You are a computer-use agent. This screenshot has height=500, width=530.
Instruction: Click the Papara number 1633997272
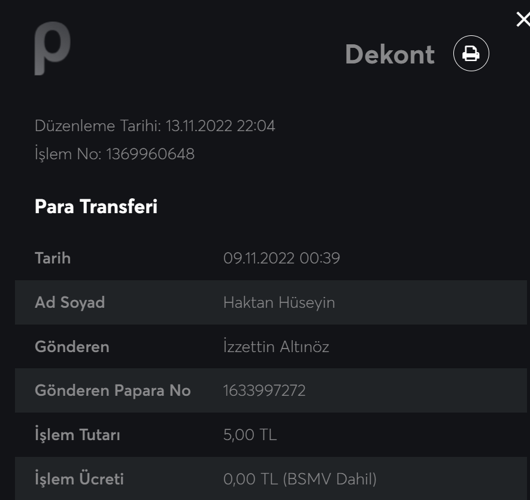[264, 391]
